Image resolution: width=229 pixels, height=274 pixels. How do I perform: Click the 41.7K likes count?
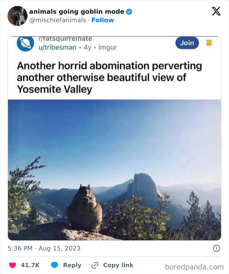(30, 265)
